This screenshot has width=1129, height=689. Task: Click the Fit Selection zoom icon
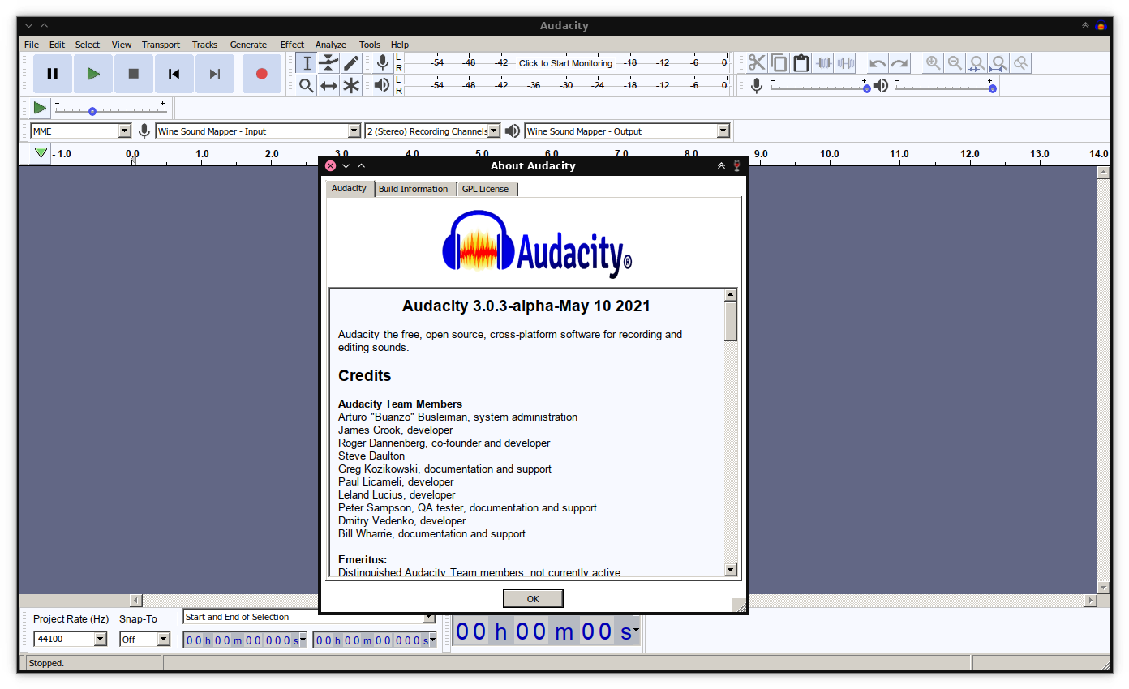pyautogui.click(x=977, y=63)
